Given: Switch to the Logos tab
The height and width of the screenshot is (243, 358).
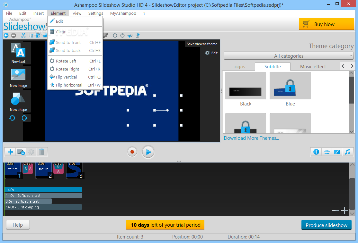Looking at the screenshot, I should (x=238, y=67).
